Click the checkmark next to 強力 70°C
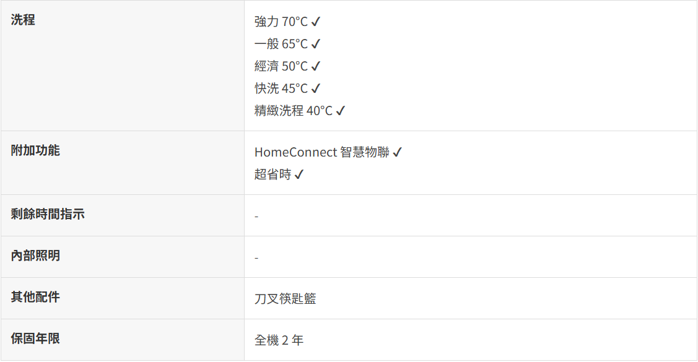Screen dimensions: 698x362 pos(316,22)
